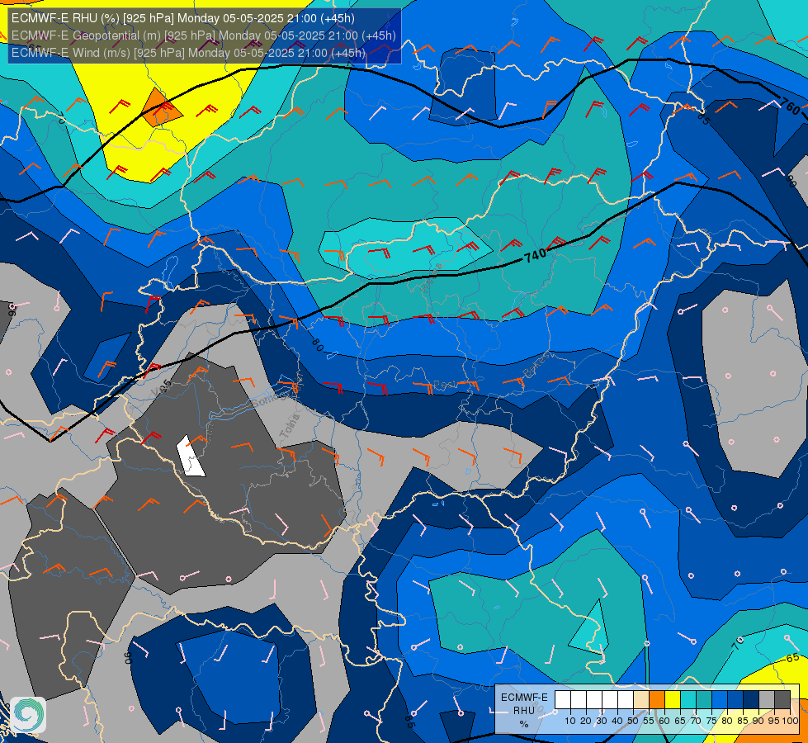Choose the medium blue 75-80 legend swatch
808x743 pixels.
(720, 699)
